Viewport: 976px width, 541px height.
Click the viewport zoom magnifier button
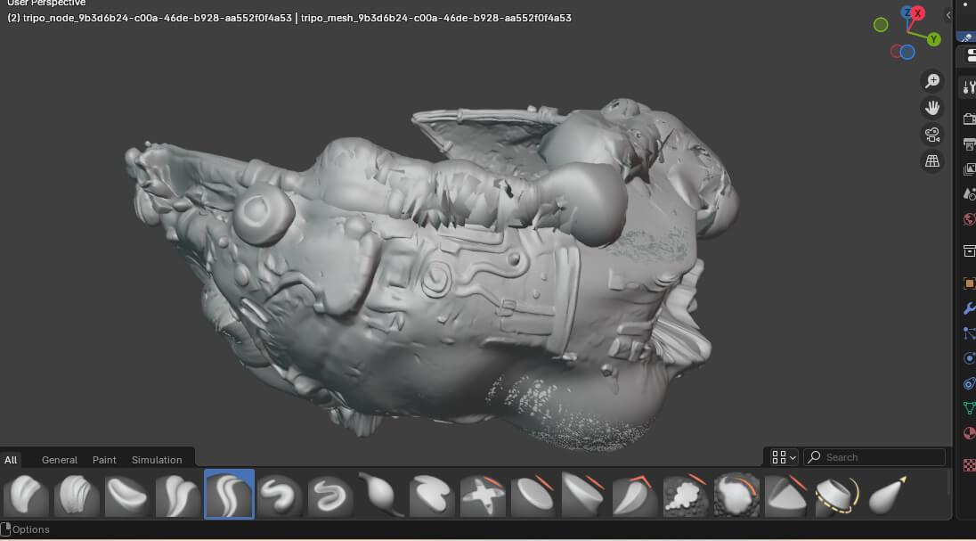pos(931,81)
